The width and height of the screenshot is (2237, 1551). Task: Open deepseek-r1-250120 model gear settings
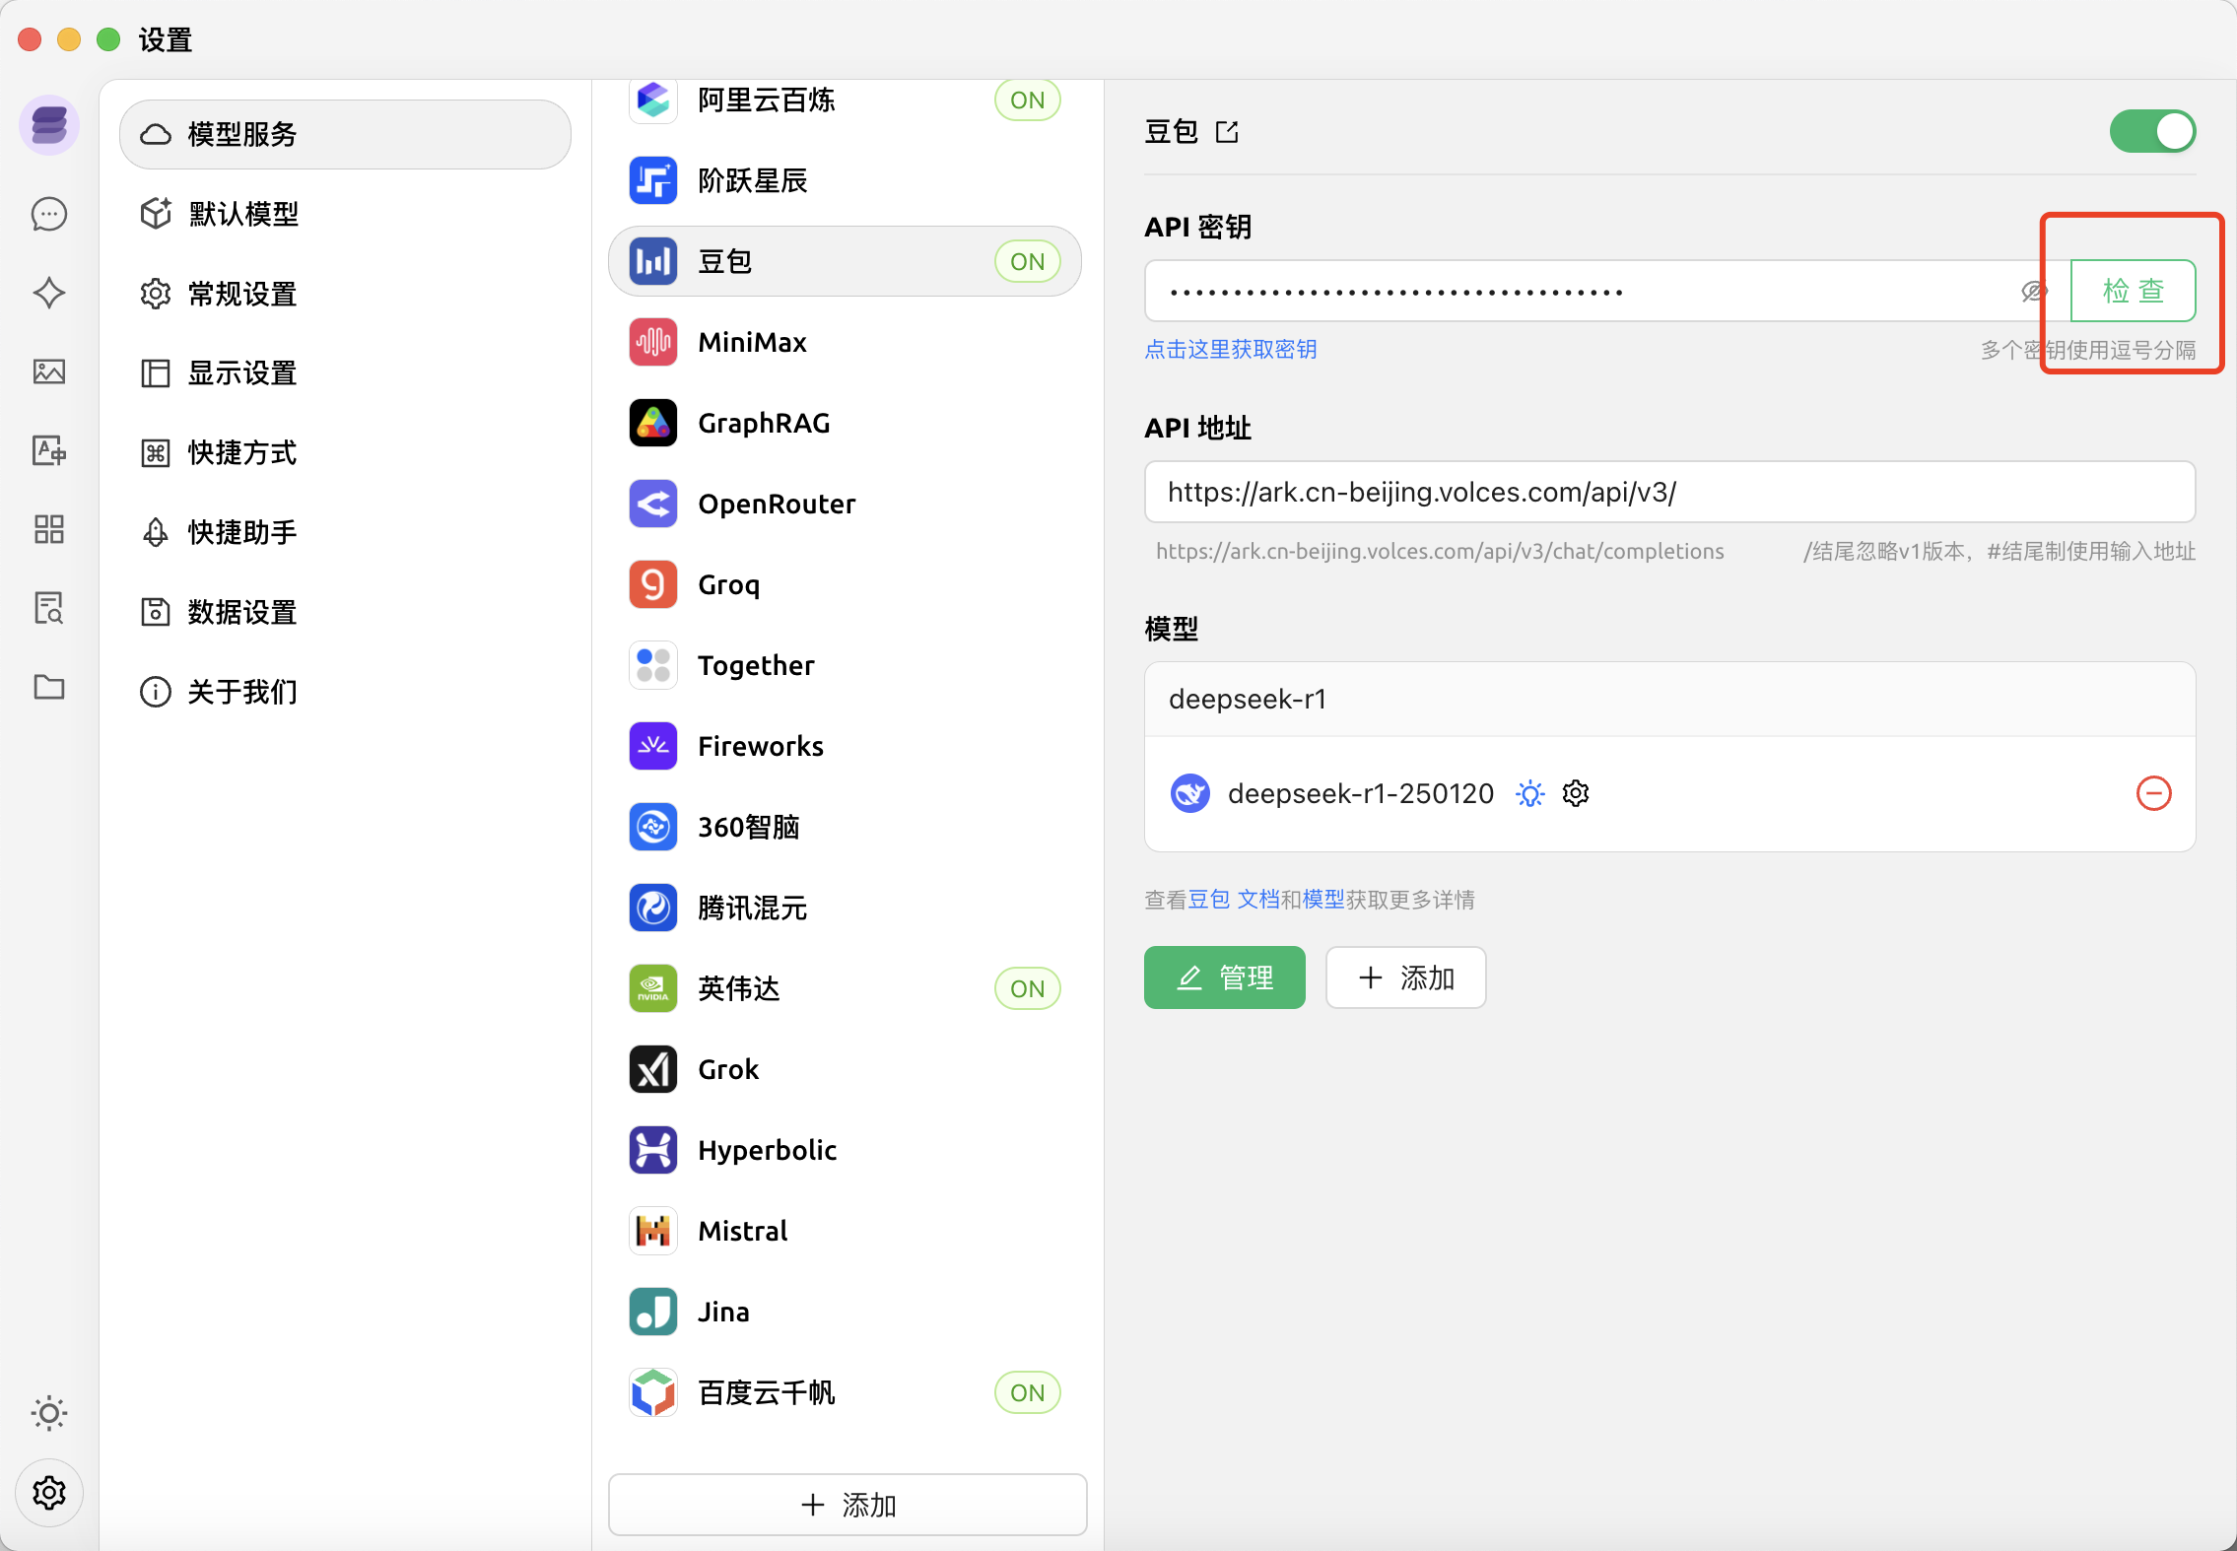point(1576,793)
